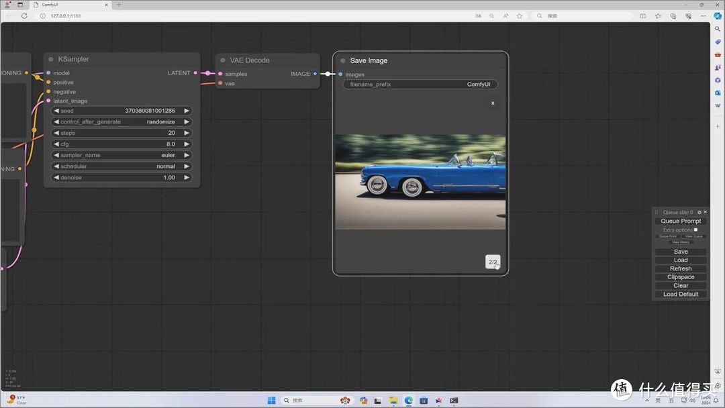
Task: Click the KSampler latent_image input socket
Action: 48,101
